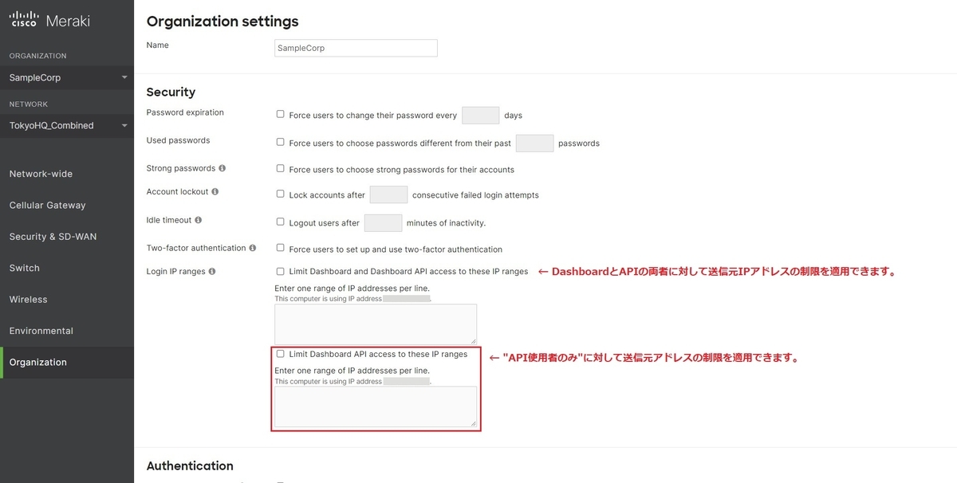Tick Limit Dashboard API access checkbox
The width and height of the screenshot is (957, 483).
tap(280, 353)
